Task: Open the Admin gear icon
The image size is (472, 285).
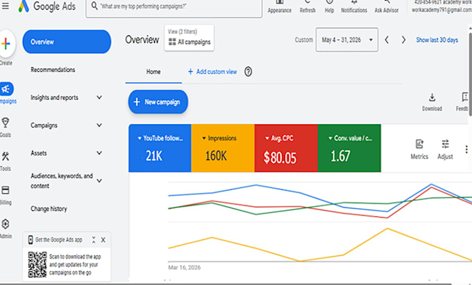Action: [6, 224]
